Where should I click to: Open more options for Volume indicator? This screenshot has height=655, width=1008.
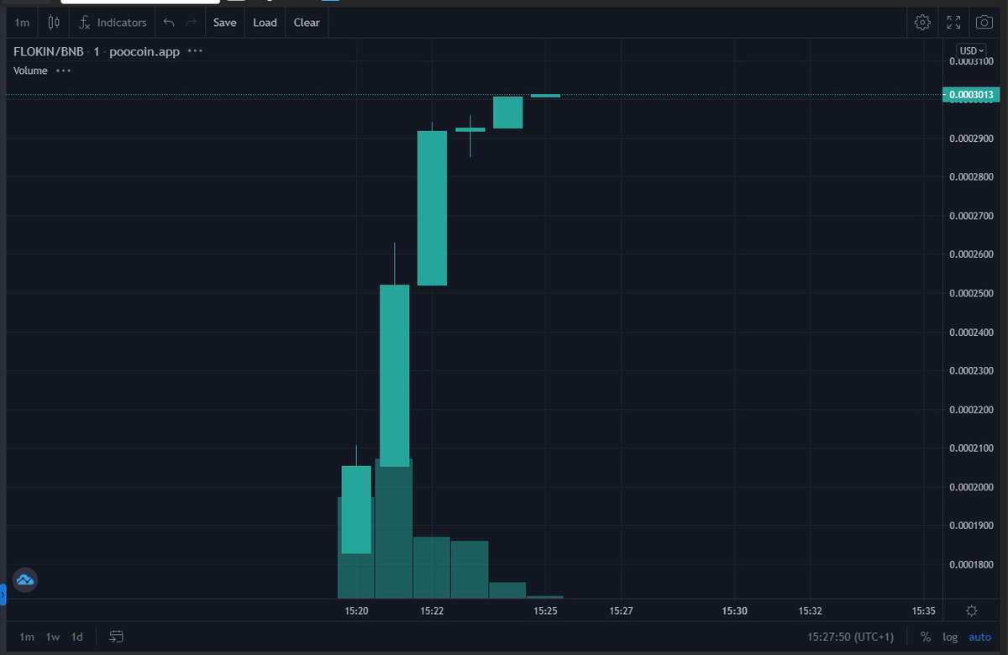(63, 71)
